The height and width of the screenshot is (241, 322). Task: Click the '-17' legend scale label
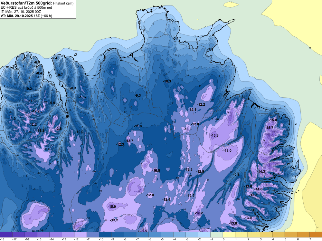point(14,239)
